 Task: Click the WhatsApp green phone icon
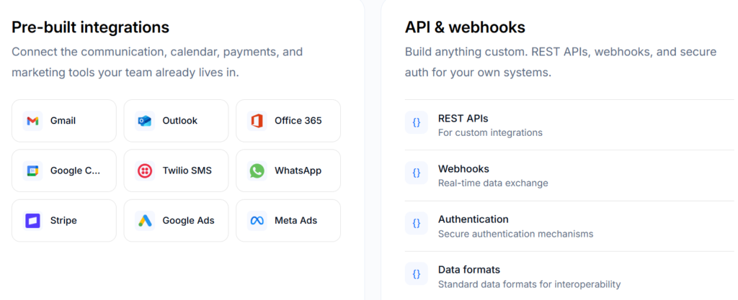[257, 171]
